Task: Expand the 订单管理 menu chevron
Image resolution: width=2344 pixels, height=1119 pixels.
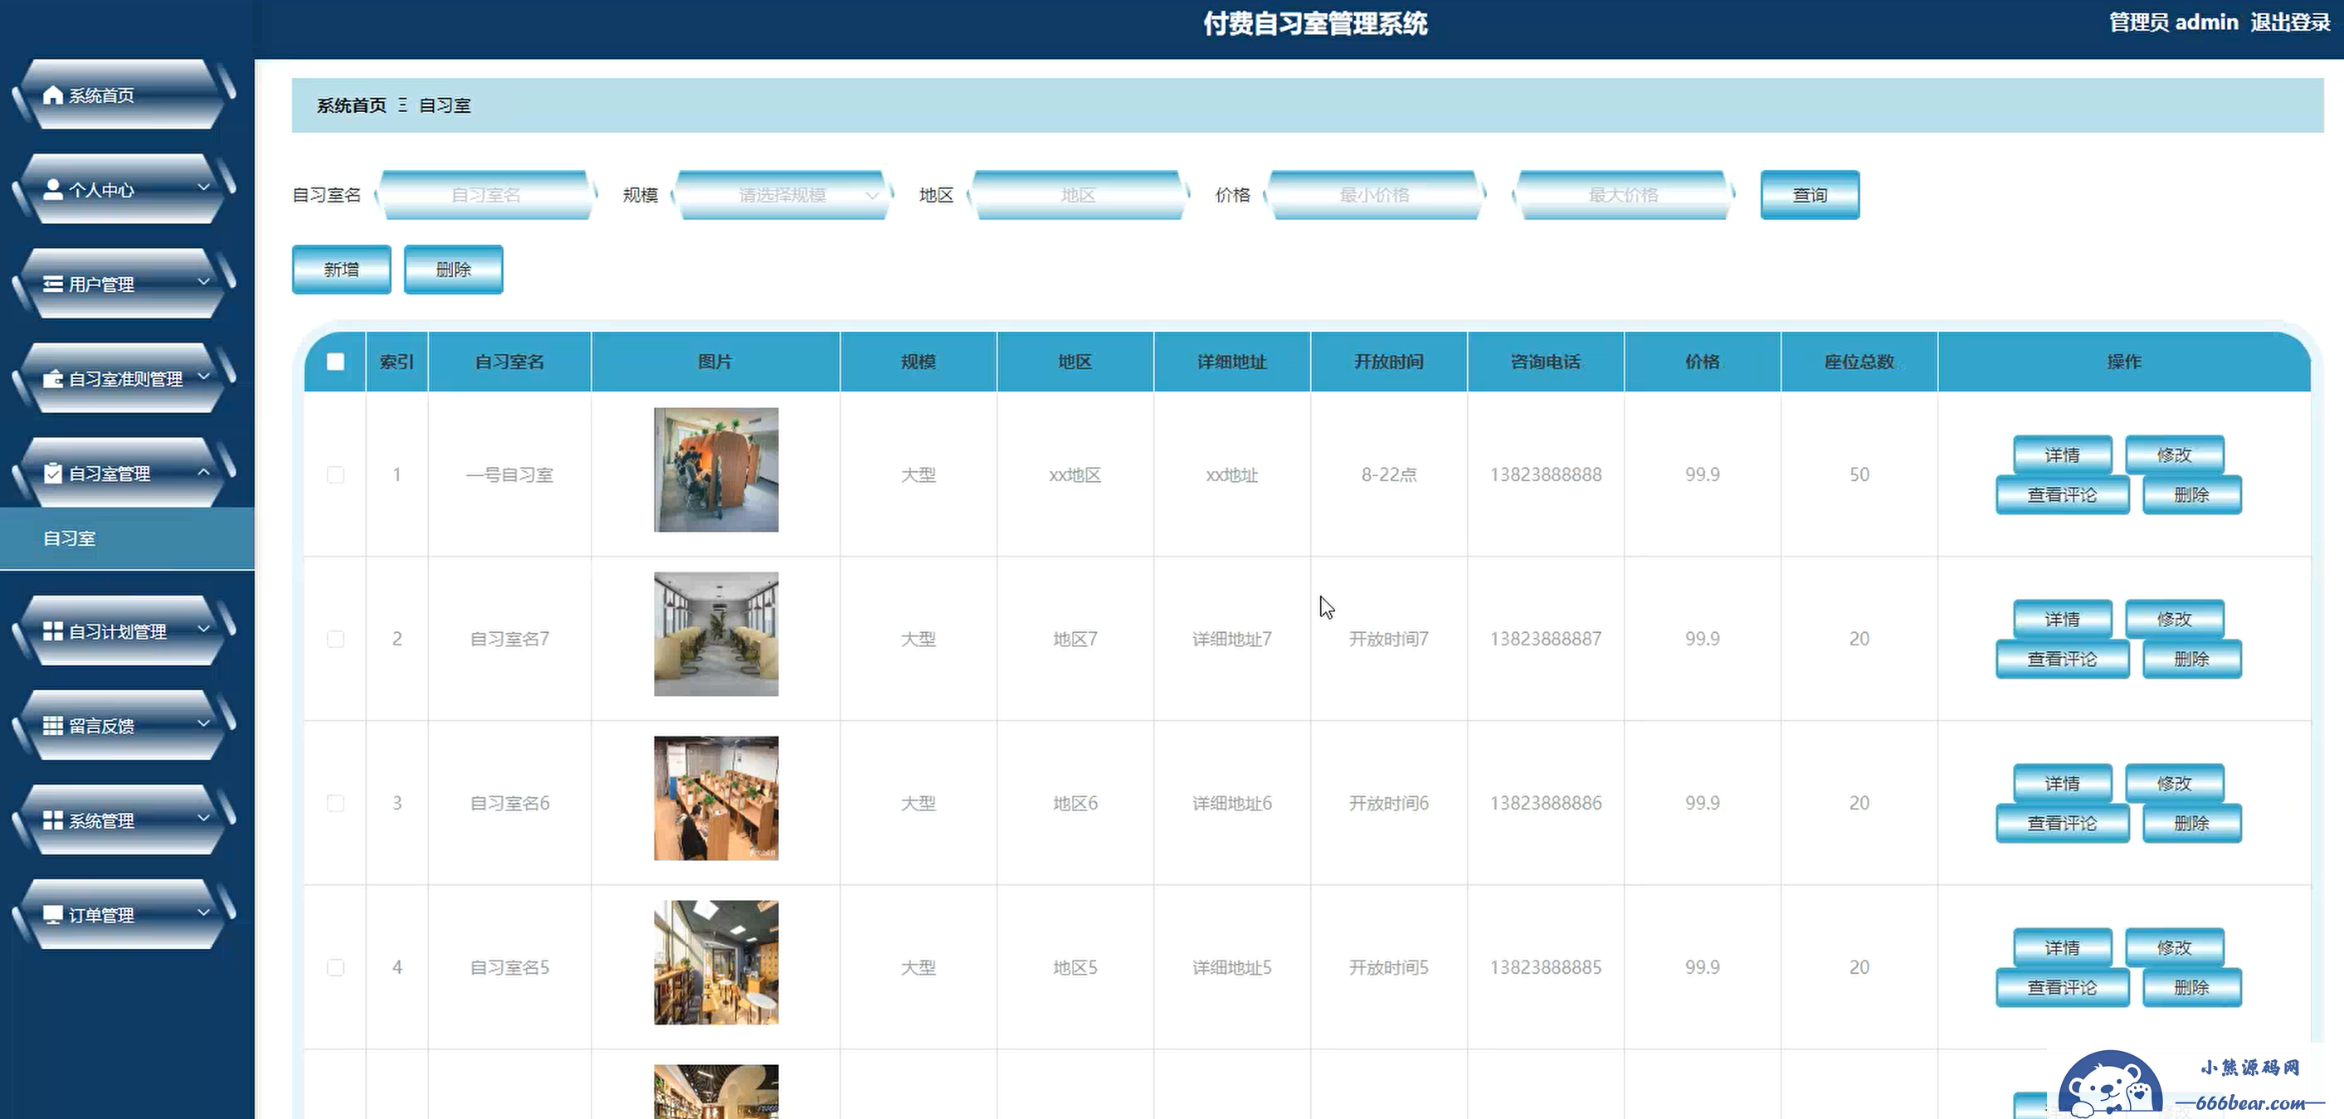Action: [x=204, y=912]
